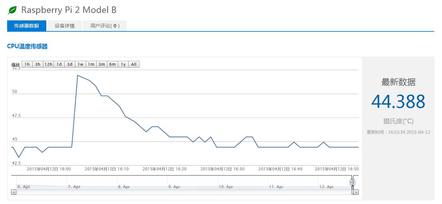Set chart zoom to 1w
442x204 pixels.
pyautogui.click(x=81, y=64)
